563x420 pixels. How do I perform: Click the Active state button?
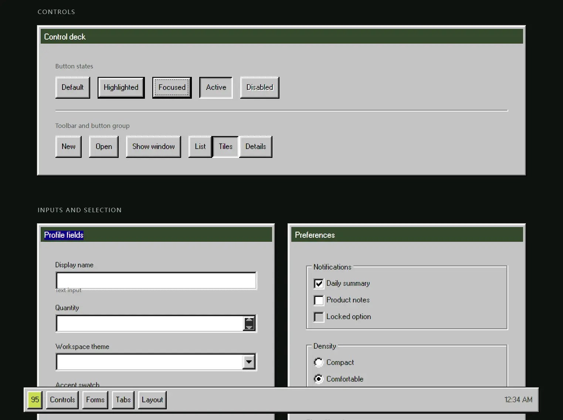click(x=216, y=88)
